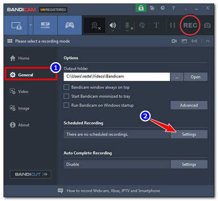This screenshot has height=201, width=218.
Task: Enable Bandicam window always on top
Action: click(x=66, y=87)
